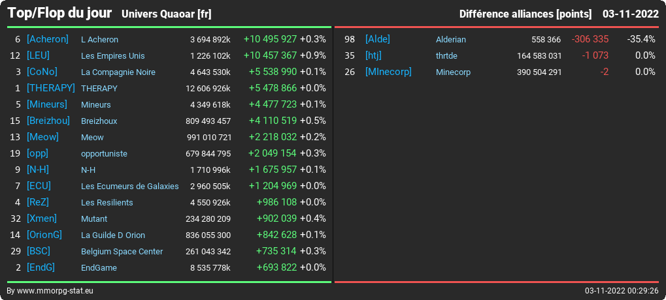Click the 'Top/Flop du jour' title
This screenshot has width=666, height=300.
click(x=59, y=13)
